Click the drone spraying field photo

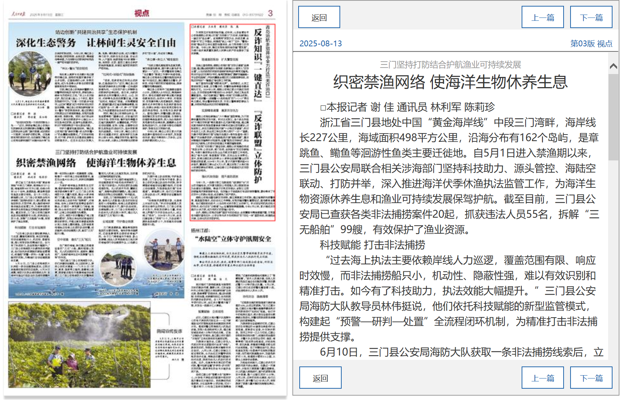tap(79, 345)
